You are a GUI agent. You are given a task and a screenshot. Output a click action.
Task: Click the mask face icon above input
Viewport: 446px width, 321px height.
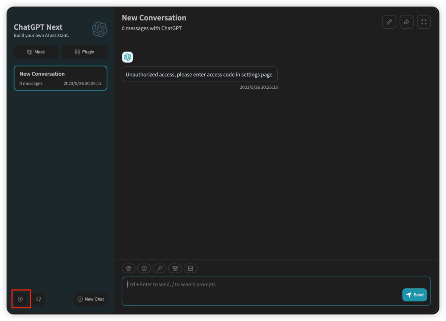(175, 268)
